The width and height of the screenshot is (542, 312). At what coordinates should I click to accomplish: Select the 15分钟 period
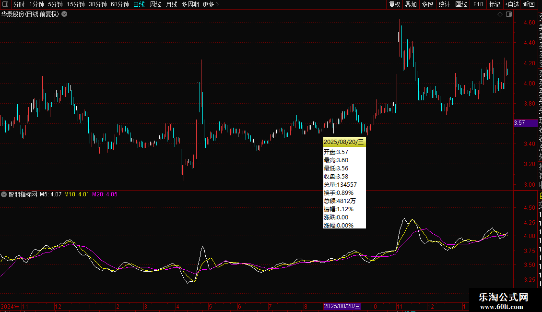[x=76, y=4]
